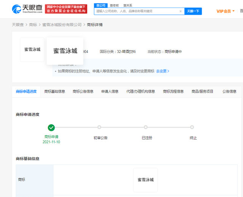This screenshot has width=243, height=197.
Task: Switch to 商标申请进度 tab
Action: [x=26, y=92]
